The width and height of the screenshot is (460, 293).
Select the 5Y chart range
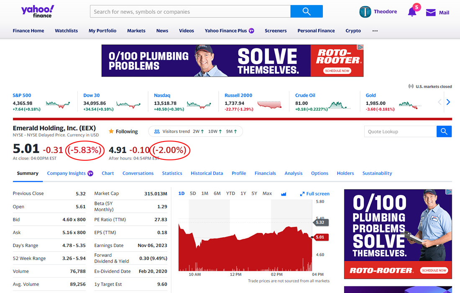(254, 194)
